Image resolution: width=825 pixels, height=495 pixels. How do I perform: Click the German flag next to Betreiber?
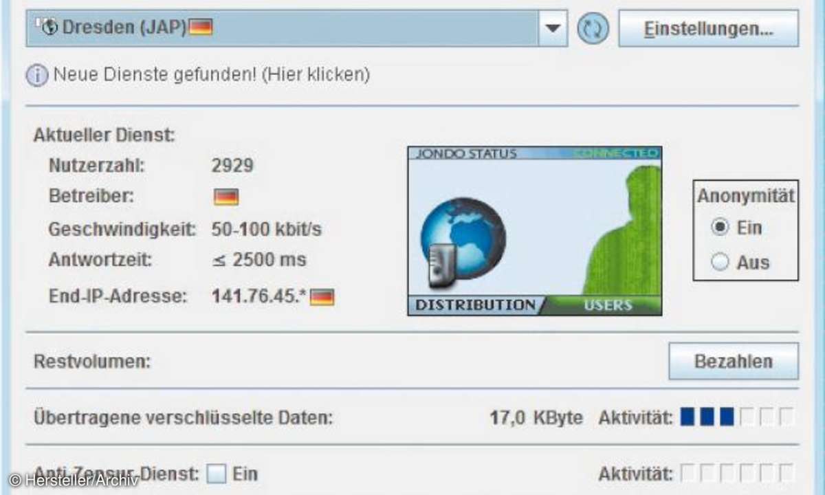pyautogui.click(x=226, y=197)
